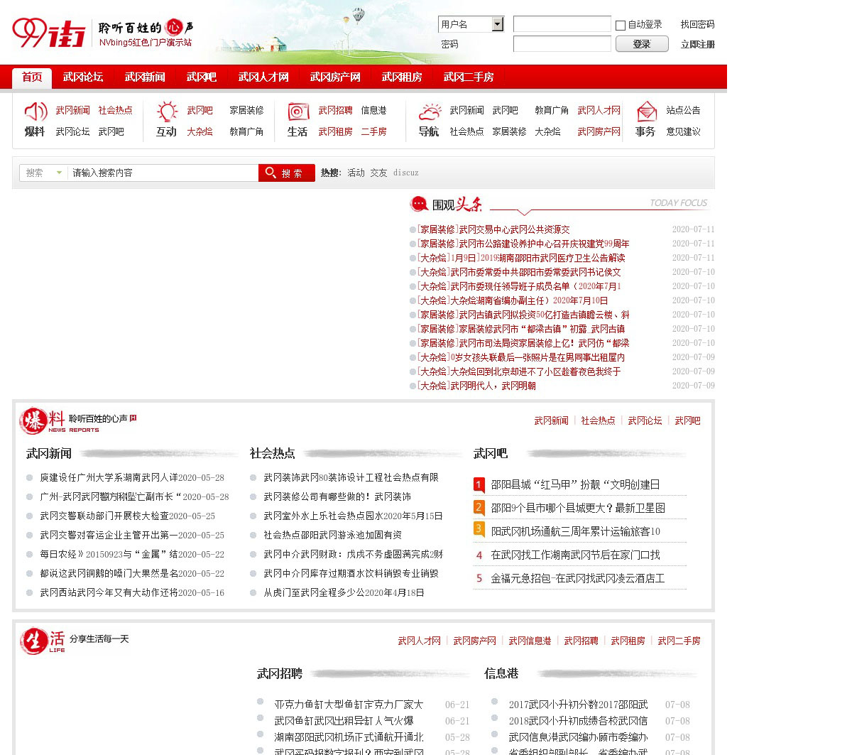The height and width of the screenshot is (755, 852).
Task: Switch to the 武冈论坛 nav tab
Action: pyautogui.click(x=82, y=77)
